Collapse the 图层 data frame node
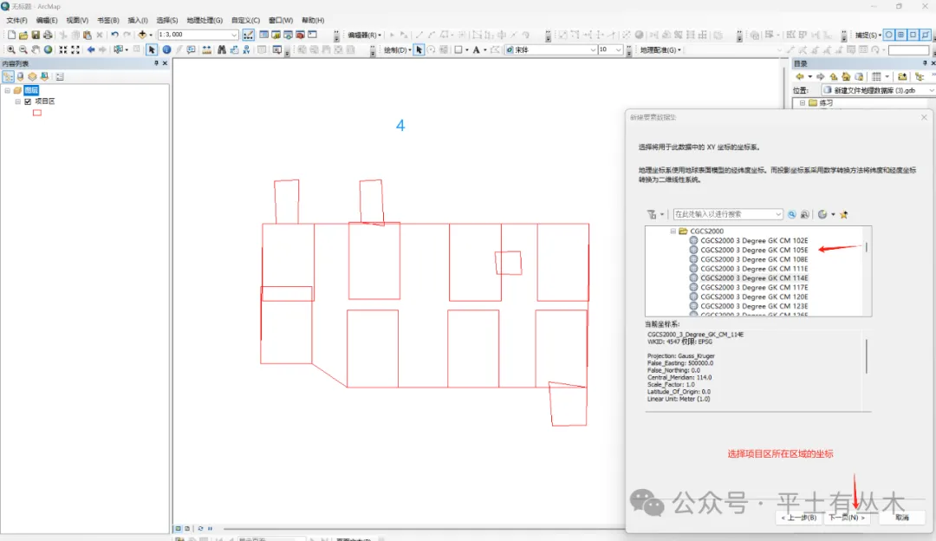The width and height of the screenshot is (936, 541). click(7, 90)
